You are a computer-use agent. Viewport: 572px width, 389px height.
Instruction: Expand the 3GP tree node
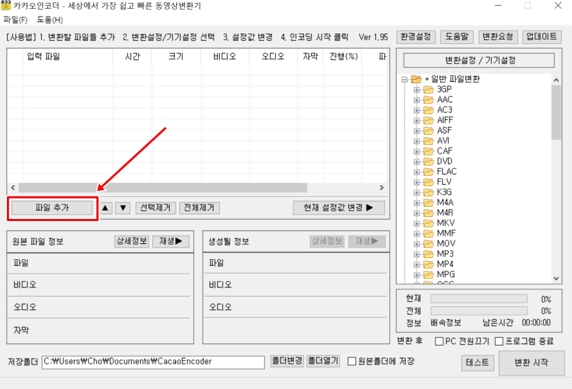[x=416, y=90]
